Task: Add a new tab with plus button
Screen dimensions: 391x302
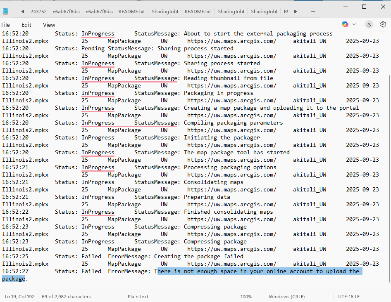Action: (x=313, y=12)
